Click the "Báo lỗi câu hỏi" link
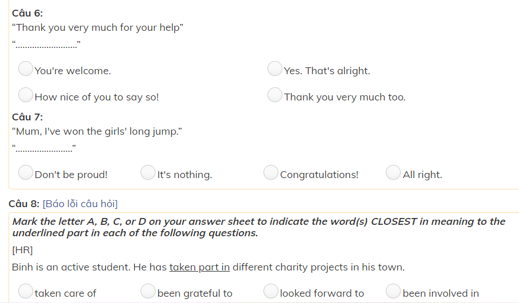 coord(80,204)
